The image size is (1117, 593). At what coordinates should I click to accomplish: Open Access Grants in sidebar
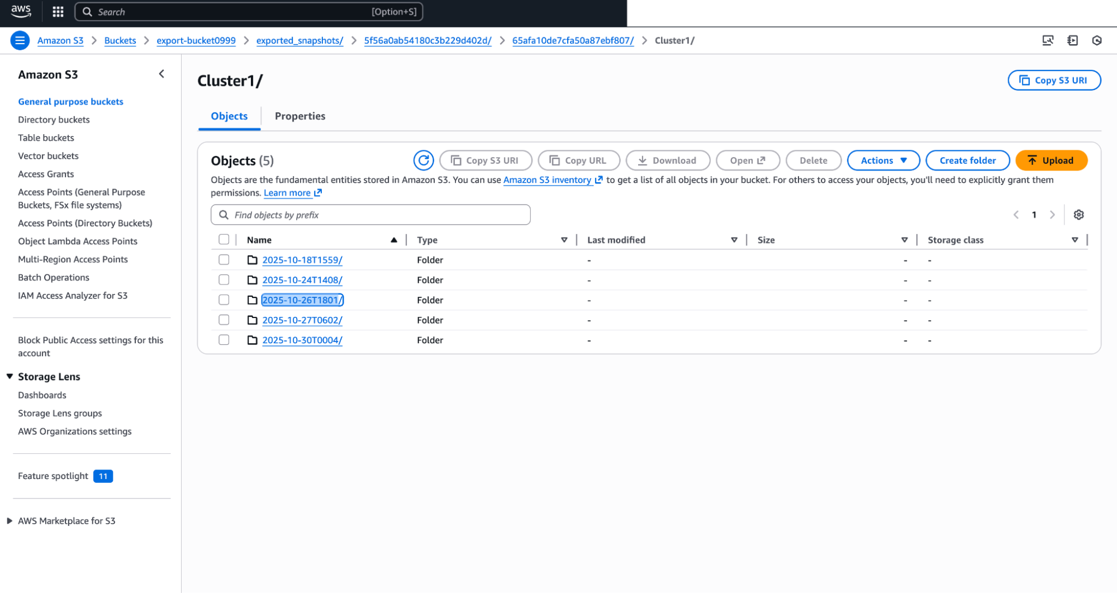click(x=46, y=174)
